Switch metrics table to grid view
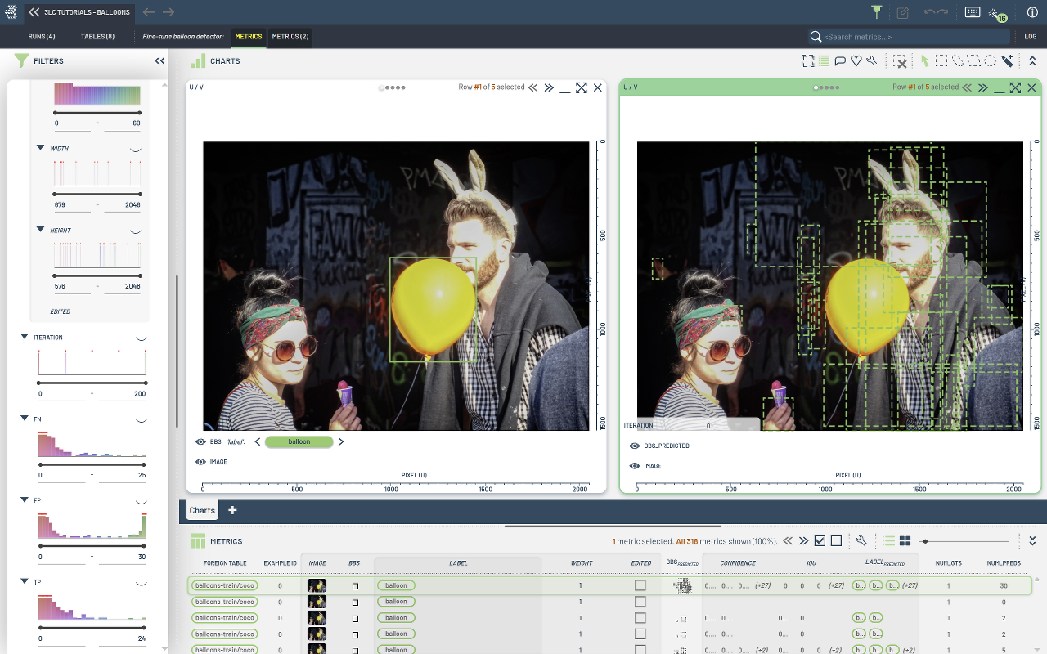The height and width of the screenshot is (654, 1047). pos(905,541)
